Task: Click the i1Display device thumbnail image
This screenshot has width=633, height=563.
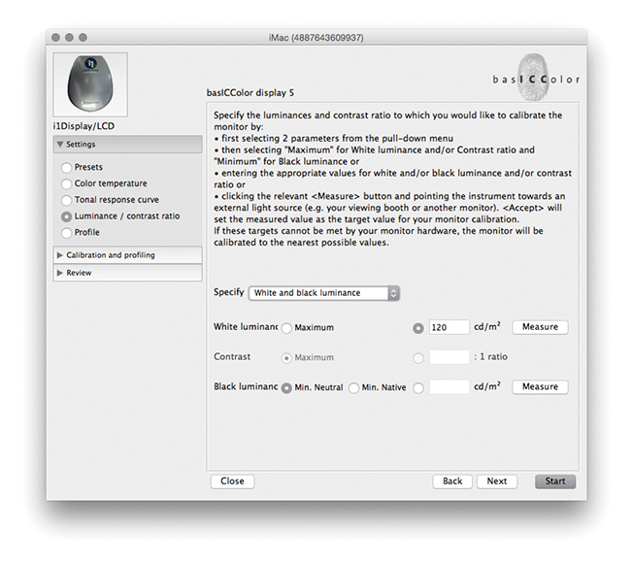Action: tap(90, 84)
